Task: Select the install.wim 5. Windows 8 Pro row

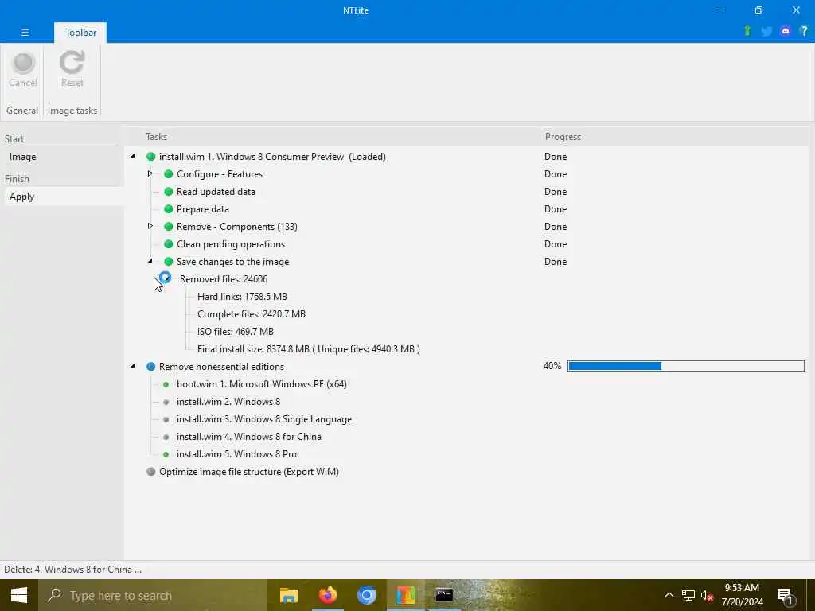Action: click(x=236, y=454)
